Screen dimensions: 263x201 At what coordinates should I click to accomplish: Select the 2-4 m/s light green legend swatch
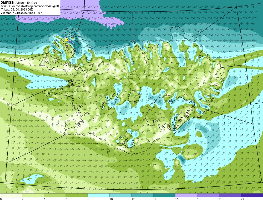33,195
